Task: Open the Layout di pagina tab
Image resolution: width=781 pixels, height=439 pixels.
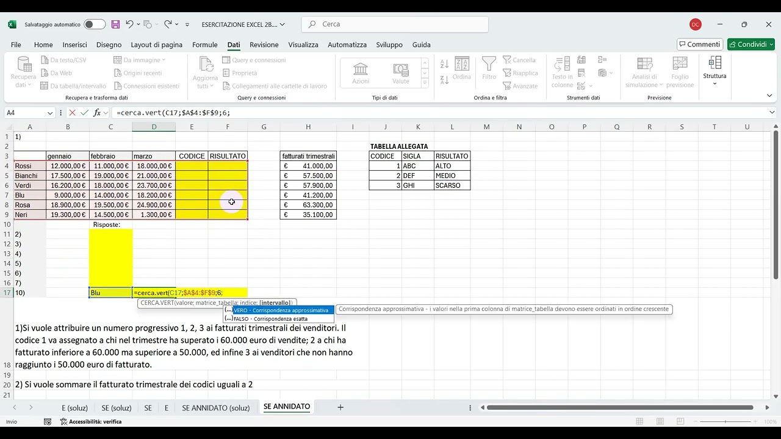Action: pyautogui.click(x=157, y=45)
